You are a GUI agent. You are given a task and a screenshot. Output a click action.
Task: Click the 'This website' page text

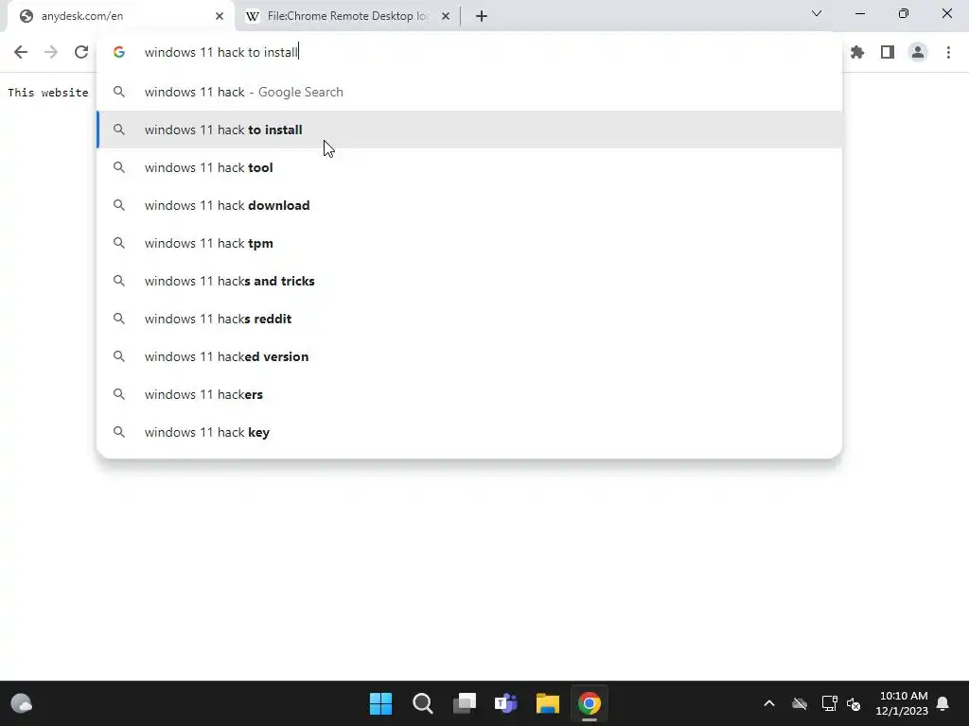(48, 93)
